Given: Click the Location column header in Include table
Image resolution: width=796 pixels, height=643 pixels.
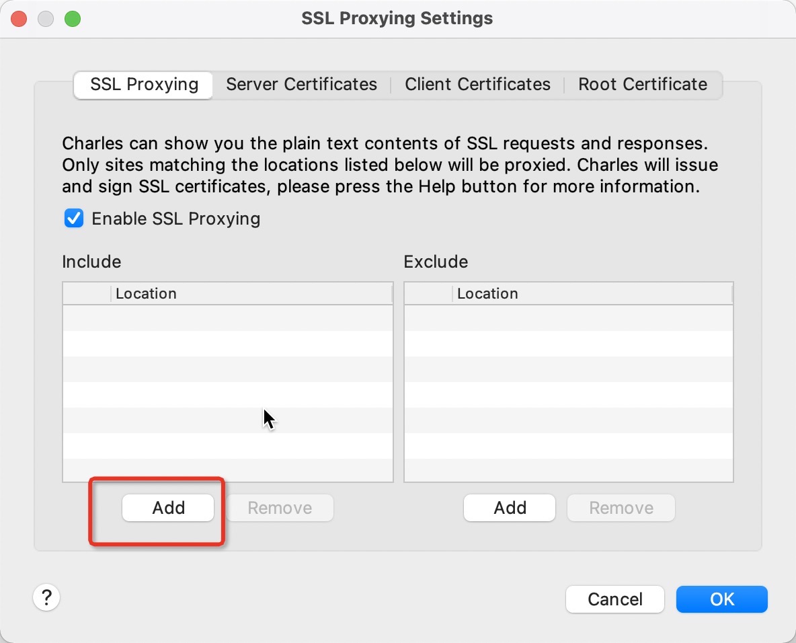Looking at the screenshot, I should 251,293.
